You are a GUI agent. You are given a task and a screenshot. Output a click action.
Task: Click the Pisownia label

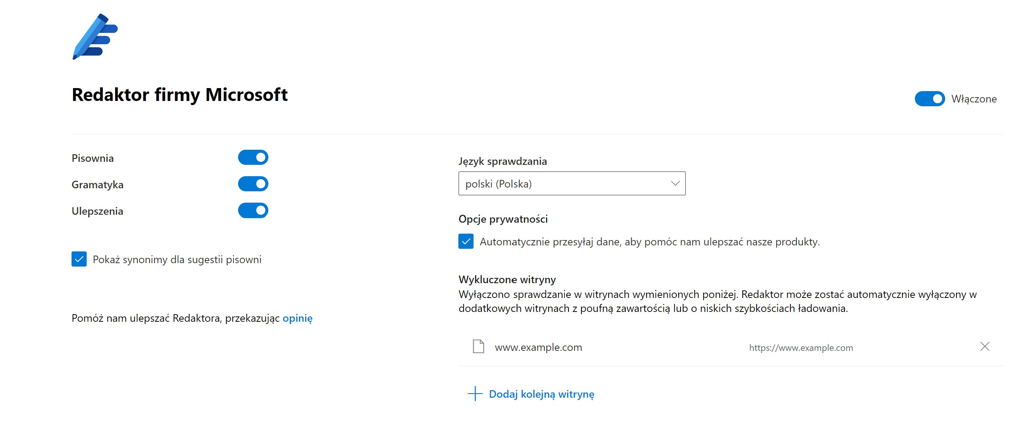[x=92, y=158]
